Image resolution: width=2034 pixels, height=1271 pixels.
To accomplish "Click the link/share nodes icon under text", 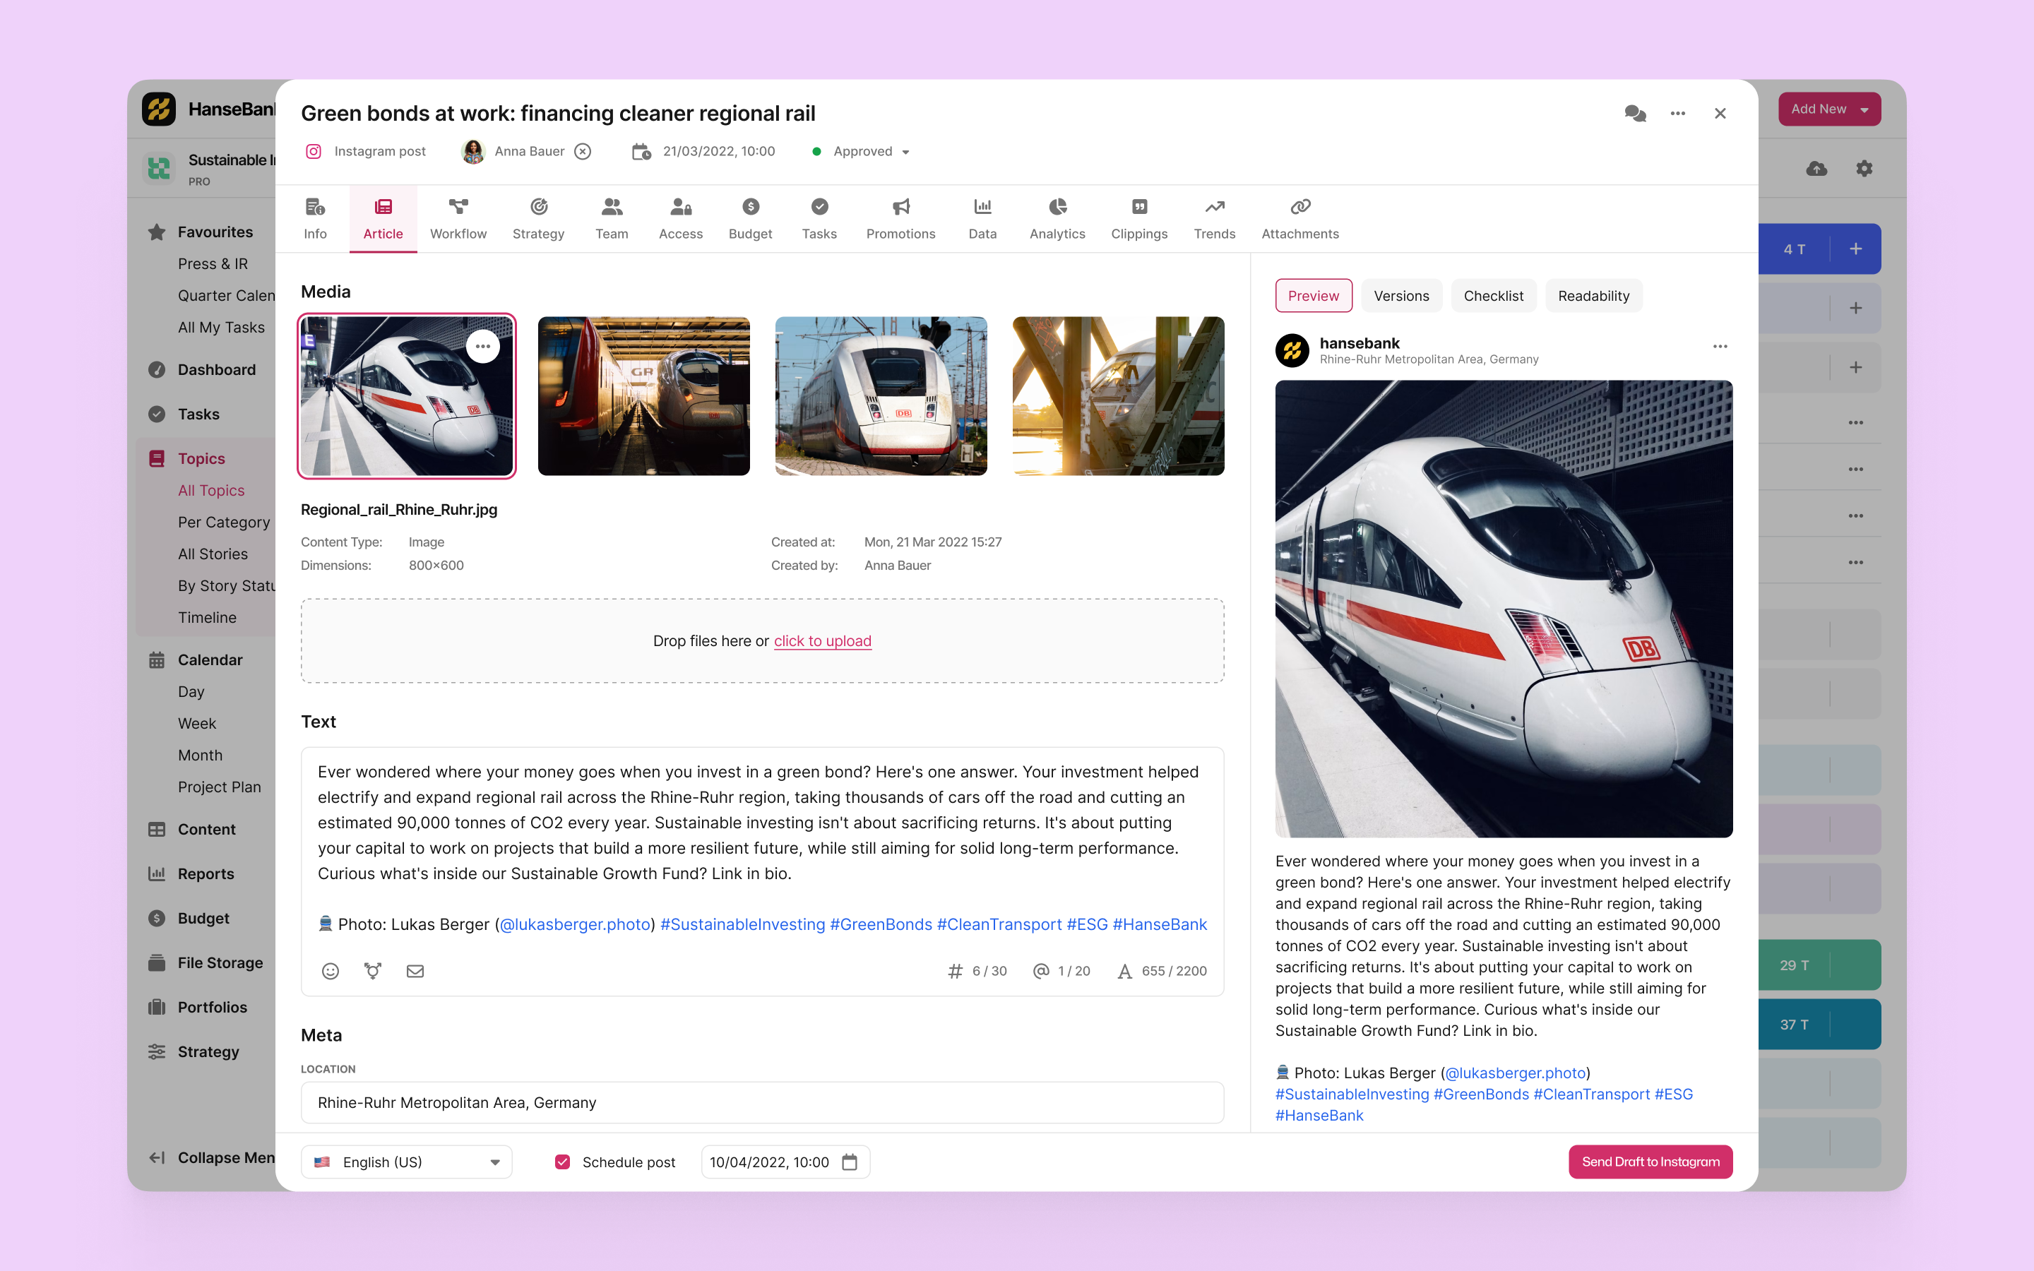I will (372, 971).
